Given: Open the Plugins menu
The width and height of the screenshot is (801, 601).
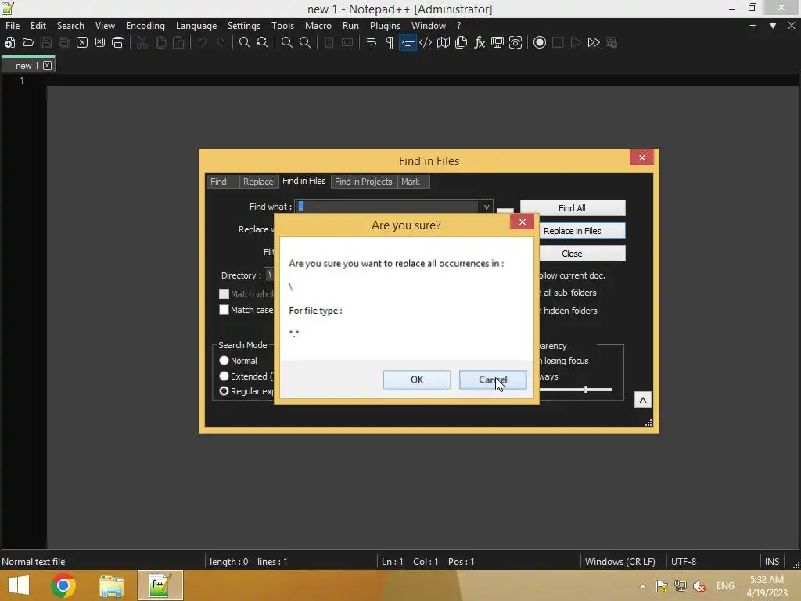Looking at the screenshot, I should click(385, 26).
